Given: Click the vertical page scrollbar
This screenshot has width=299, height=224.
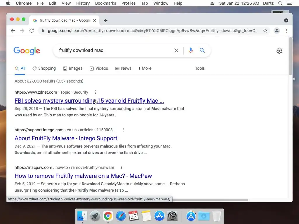Looking at the screenshot, I should [x=291, y=56].
